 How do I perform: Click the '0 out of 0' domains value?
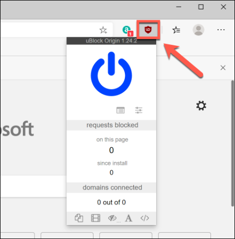[111, 202]
